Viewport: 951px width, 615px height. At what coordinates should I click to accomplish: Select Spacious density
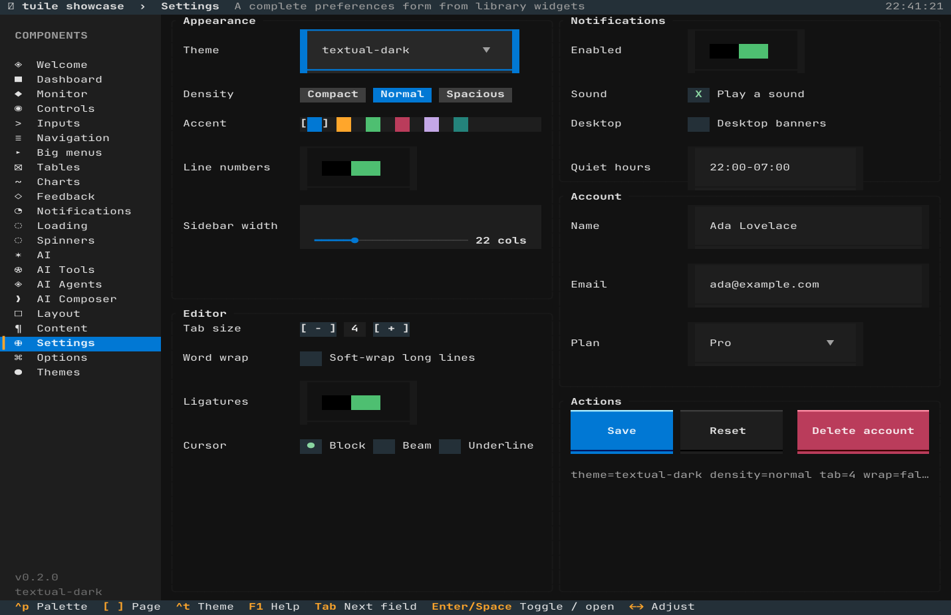[x=475, y=95]
